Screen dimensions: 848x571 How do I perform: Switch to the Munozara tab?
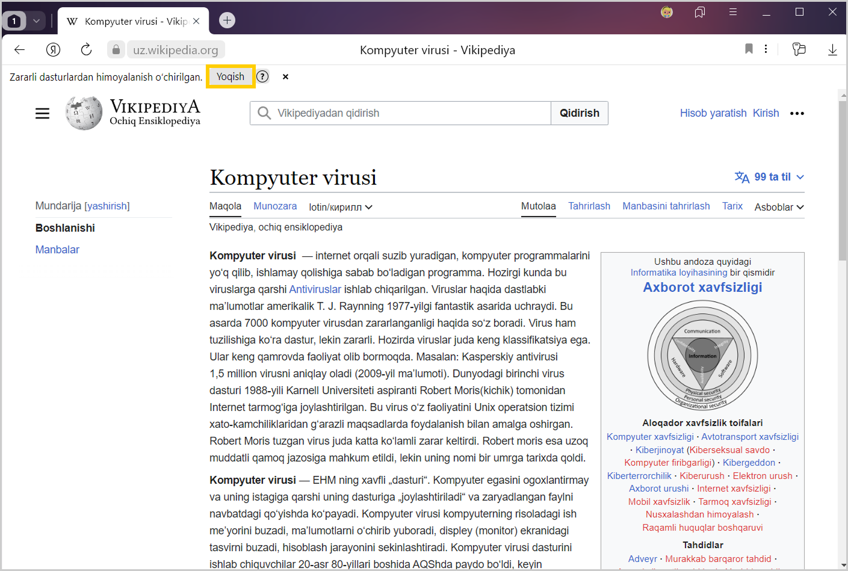[275, 206]
